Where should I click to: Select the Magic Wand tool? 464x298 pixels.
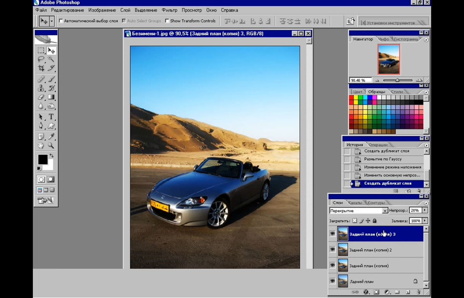(x=51, y=59)
